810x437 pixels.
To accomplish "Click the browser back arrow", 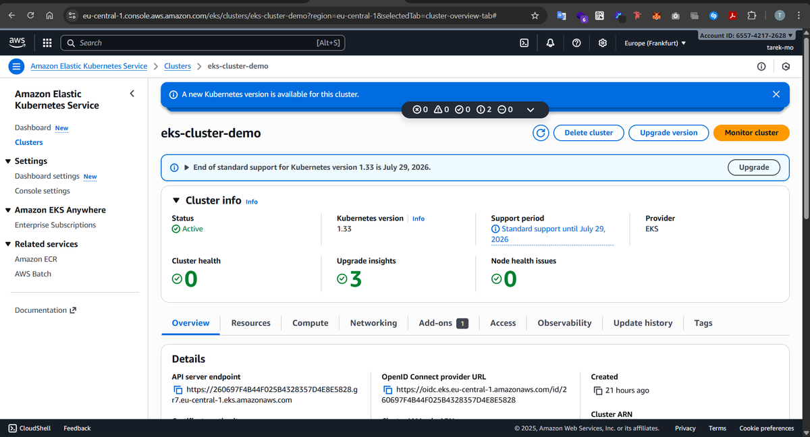I will click(12, 15).
